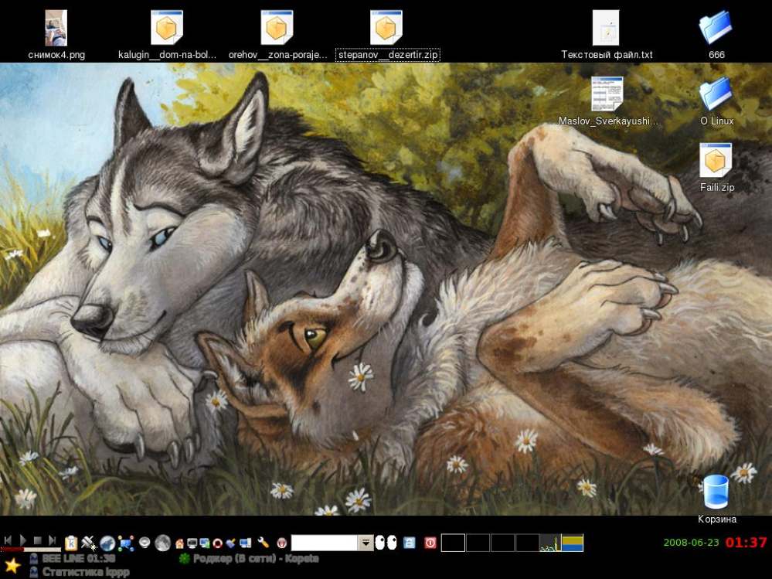
Task: Launch the globe web browser icon
Action: (x=107, y=543)
